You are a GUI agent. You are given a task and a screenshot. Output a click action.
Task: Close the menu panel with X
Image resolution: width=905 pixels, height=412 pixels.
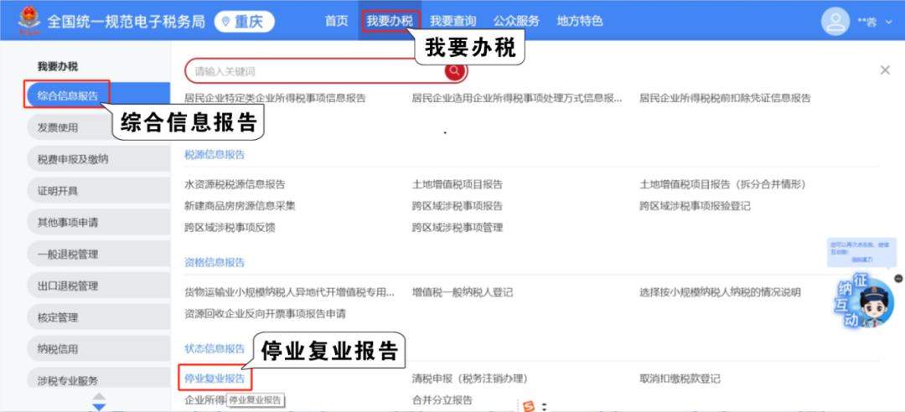(x=884, y=70)
